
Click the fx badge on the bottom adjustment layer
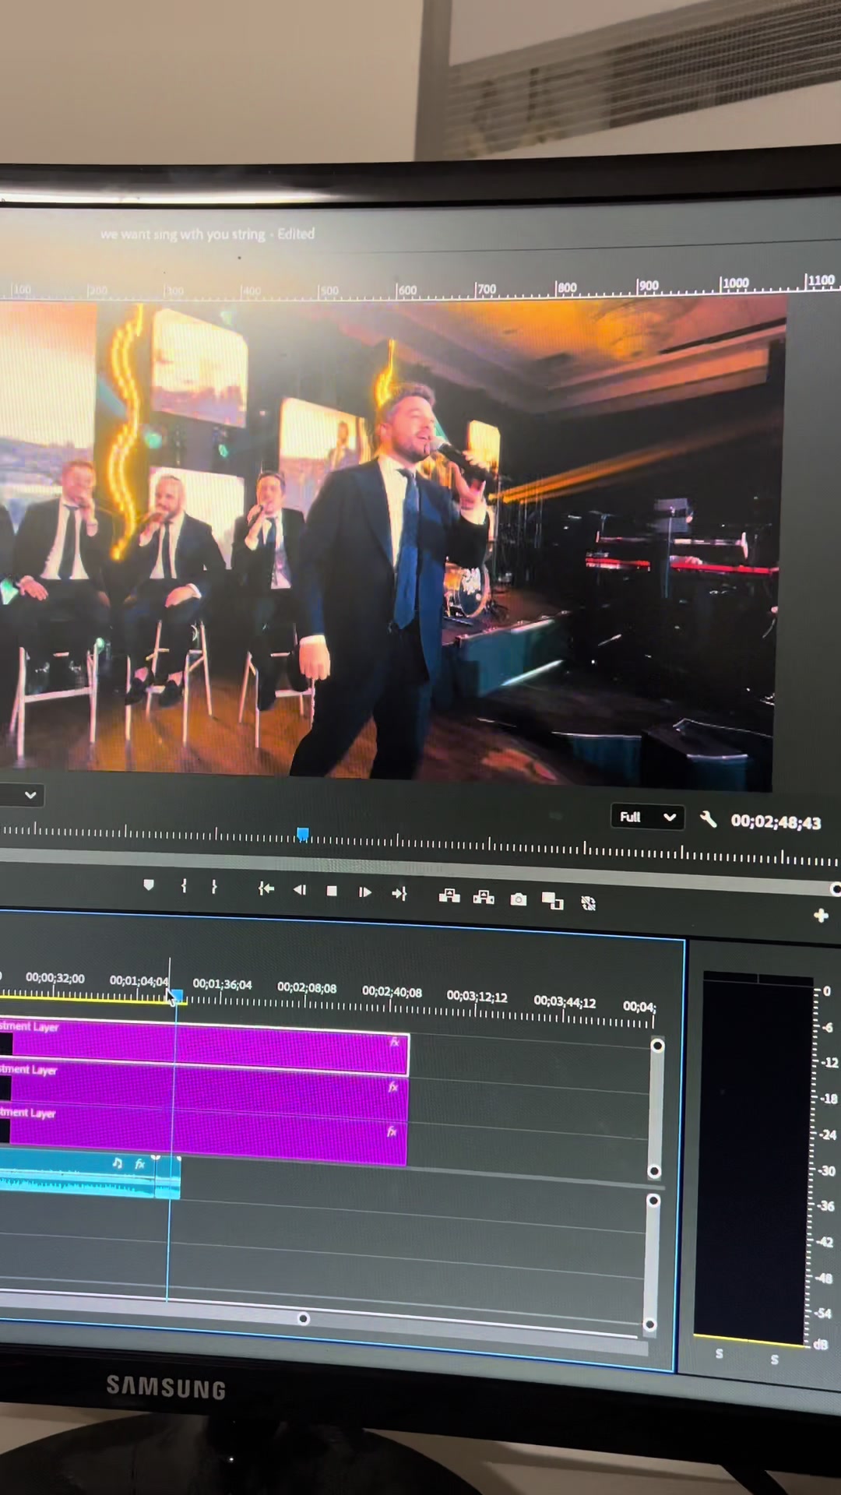click(392, 1131)
